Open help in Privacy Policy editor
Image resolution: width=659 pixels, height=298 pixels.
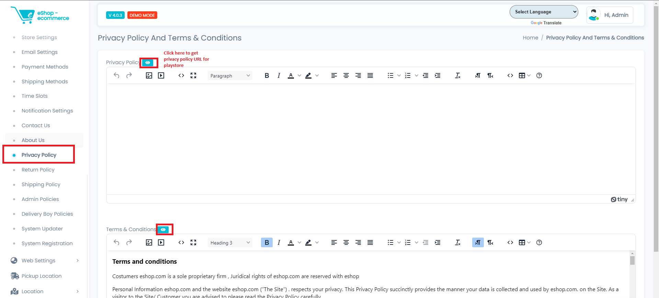coord(539,75)
